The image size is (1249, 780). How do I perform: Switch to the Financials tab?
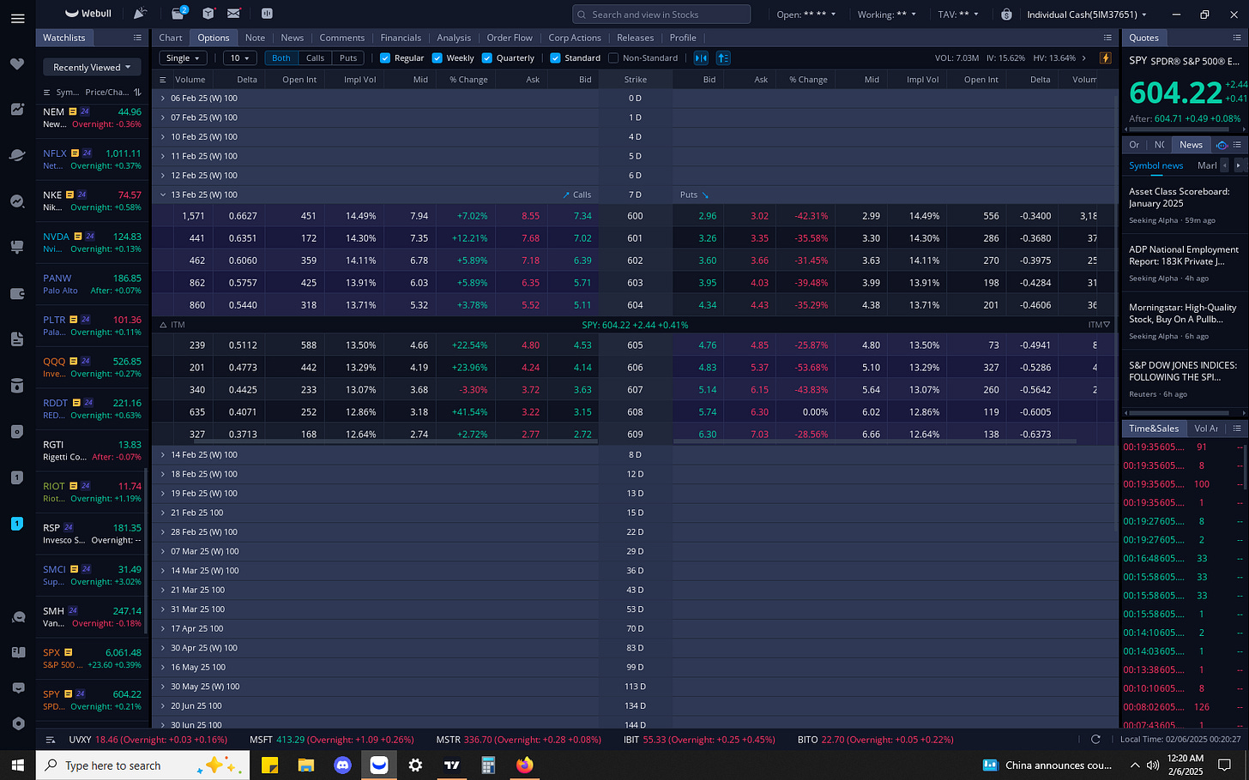(x=401, y=38)
